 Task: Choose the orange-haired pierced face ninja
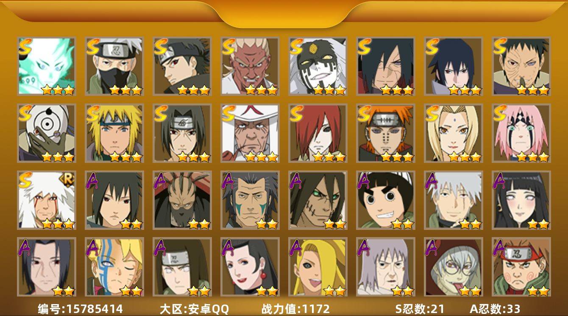pyautogui.click(x=386, y=133)
